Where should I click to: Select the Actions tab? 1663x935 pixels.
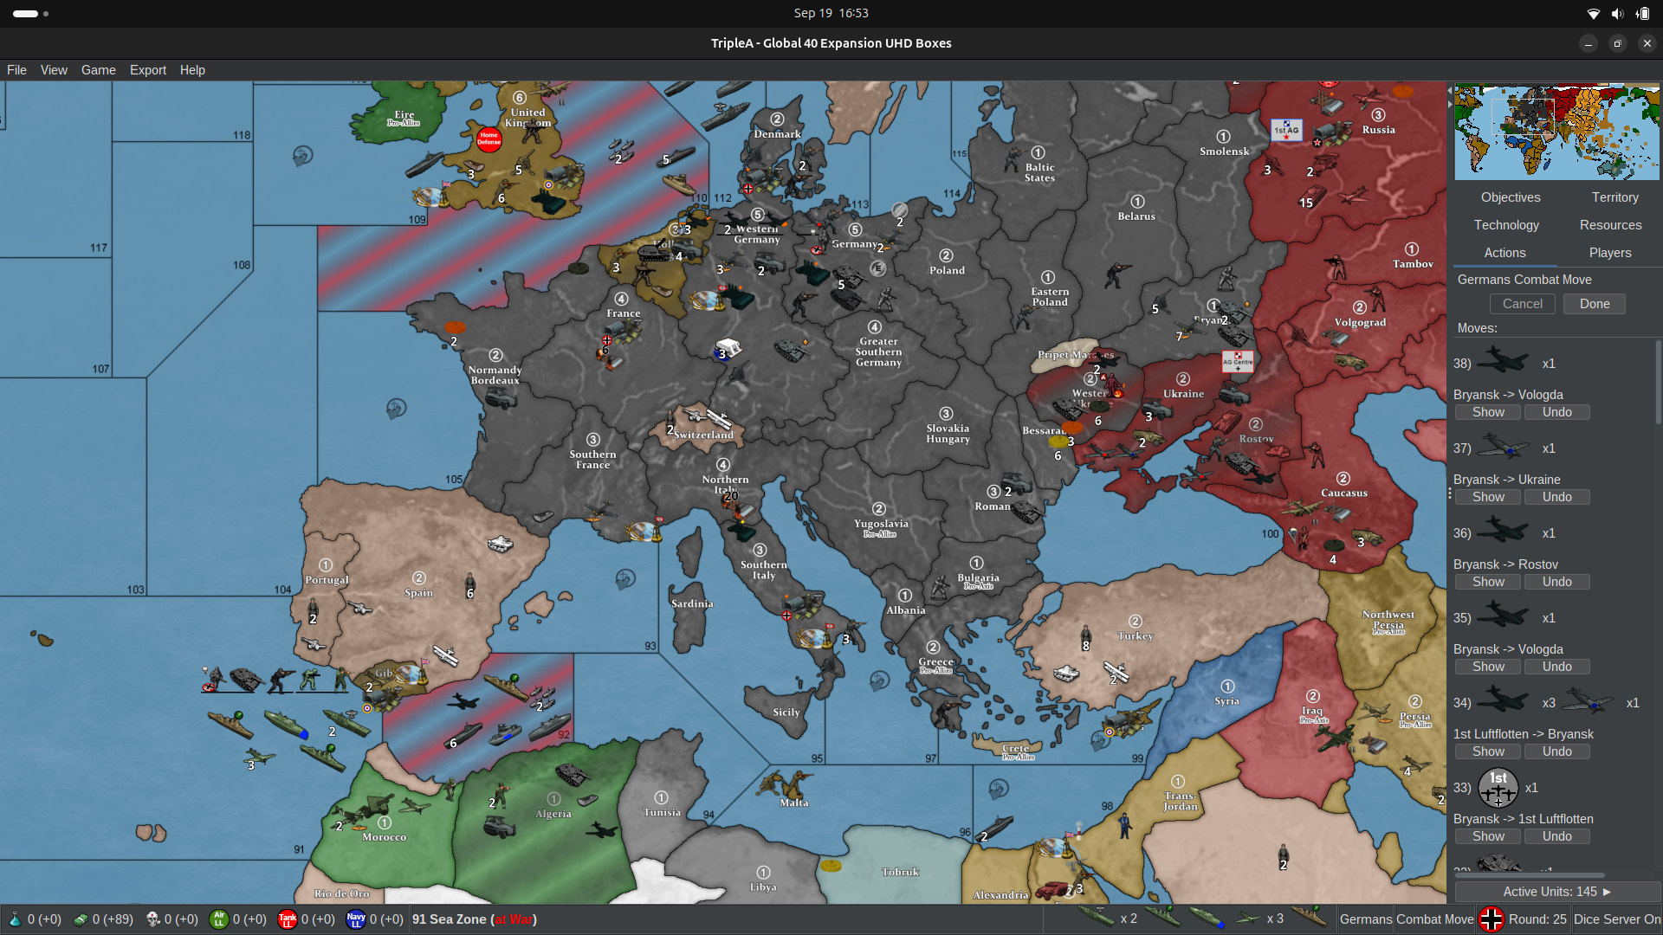point(1504,253)
